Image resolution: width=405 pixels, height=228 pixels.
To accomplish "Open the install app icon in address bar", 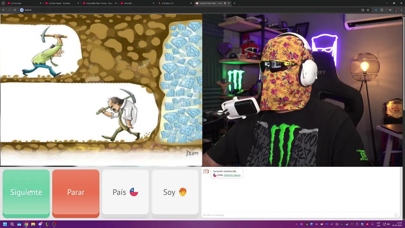I will [x=363, y=10].
